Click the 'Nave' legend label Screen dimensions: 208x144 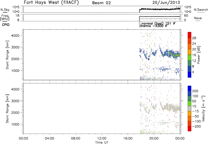[198, 18]
